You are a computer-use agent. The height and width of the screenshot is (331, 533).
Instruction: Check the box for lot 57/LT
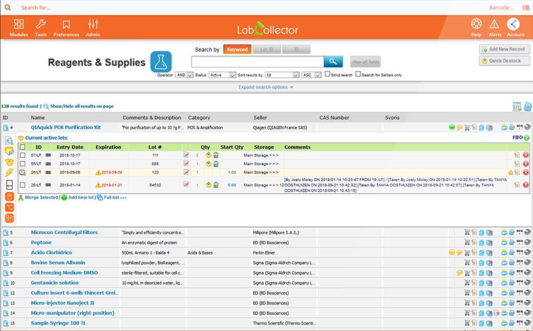pyautogui.click(x=23, y=155)
